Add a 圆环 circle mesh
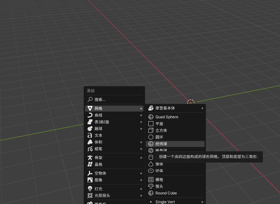Screen dimensions: 280x204 [175, 137]
